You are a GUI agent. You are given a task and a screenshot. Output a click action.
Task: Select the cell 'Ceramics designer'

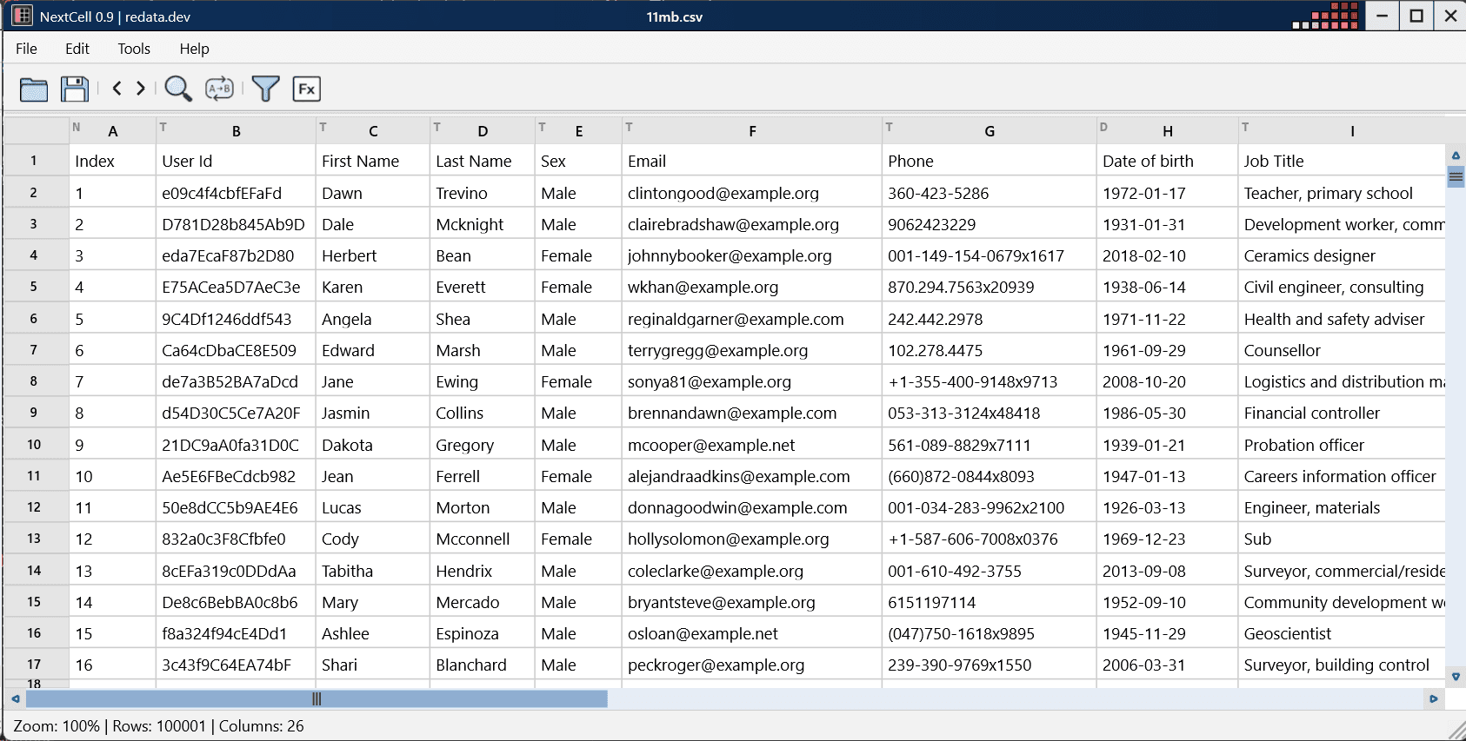[1341, 255]
